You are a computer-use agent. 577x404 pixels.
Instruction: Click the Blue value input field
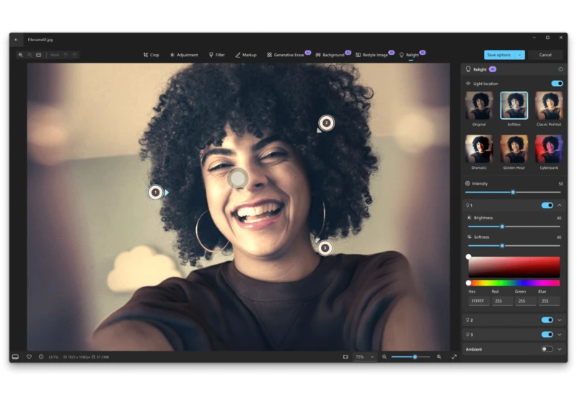coord(549,301)
